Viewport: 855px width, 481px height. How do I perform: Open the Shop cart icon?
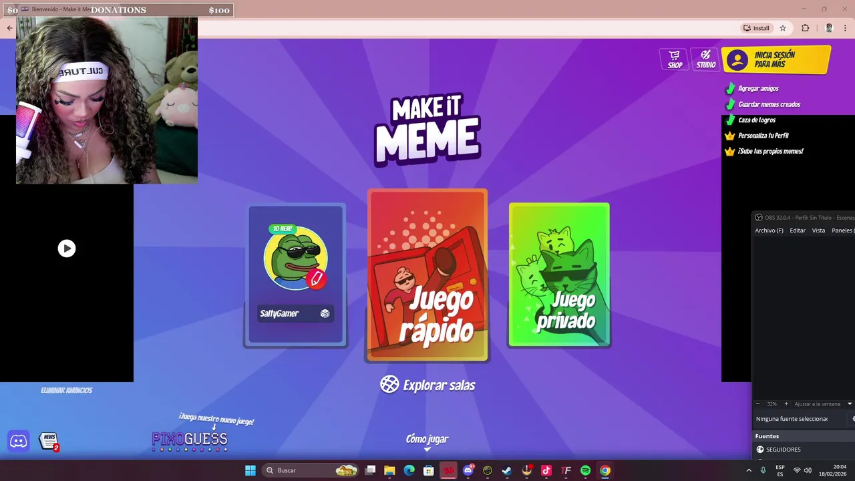[675, 59]
